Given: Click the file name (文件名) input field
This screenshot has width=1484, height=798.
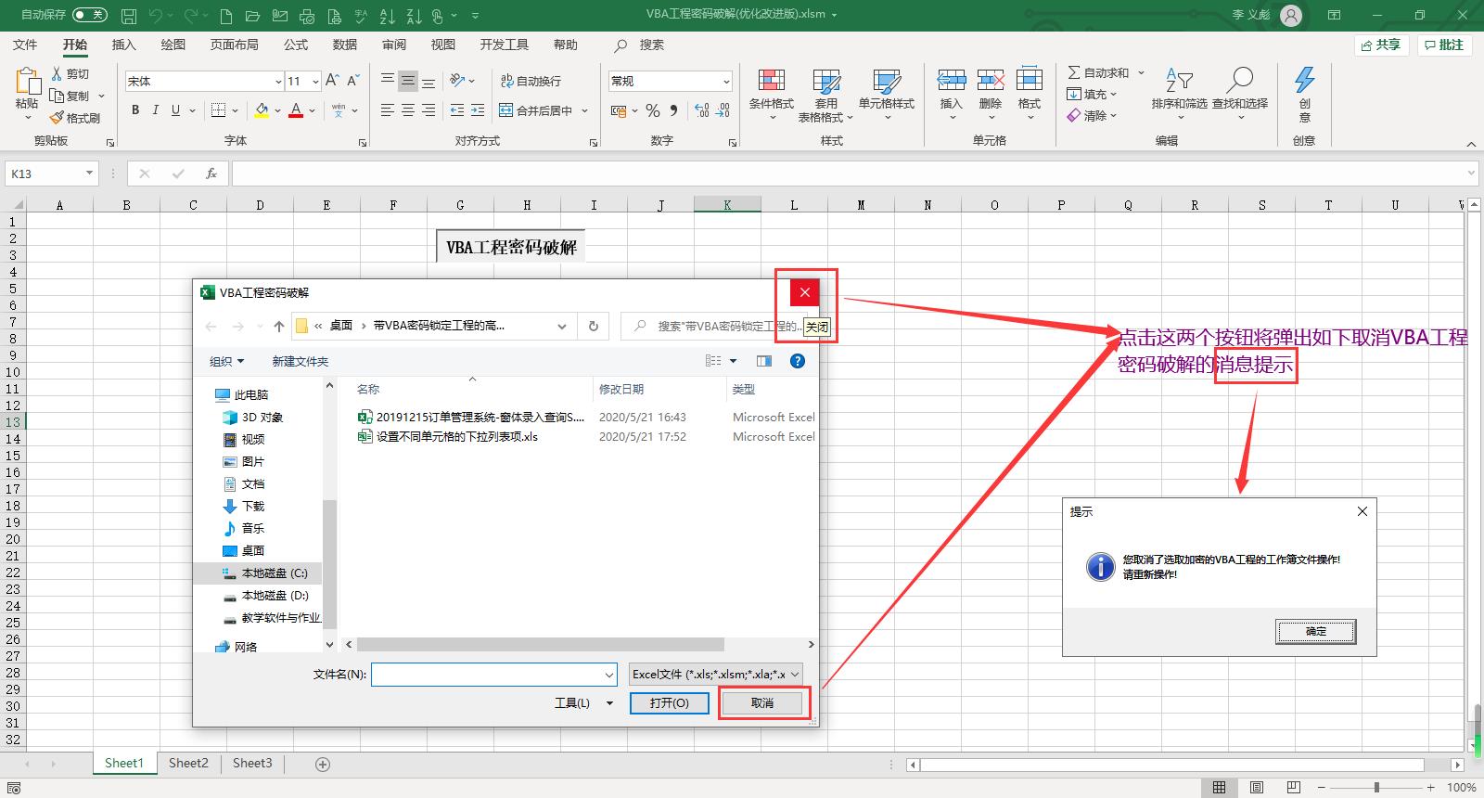Looking at the screenshot, I should (x=493, y=675).
